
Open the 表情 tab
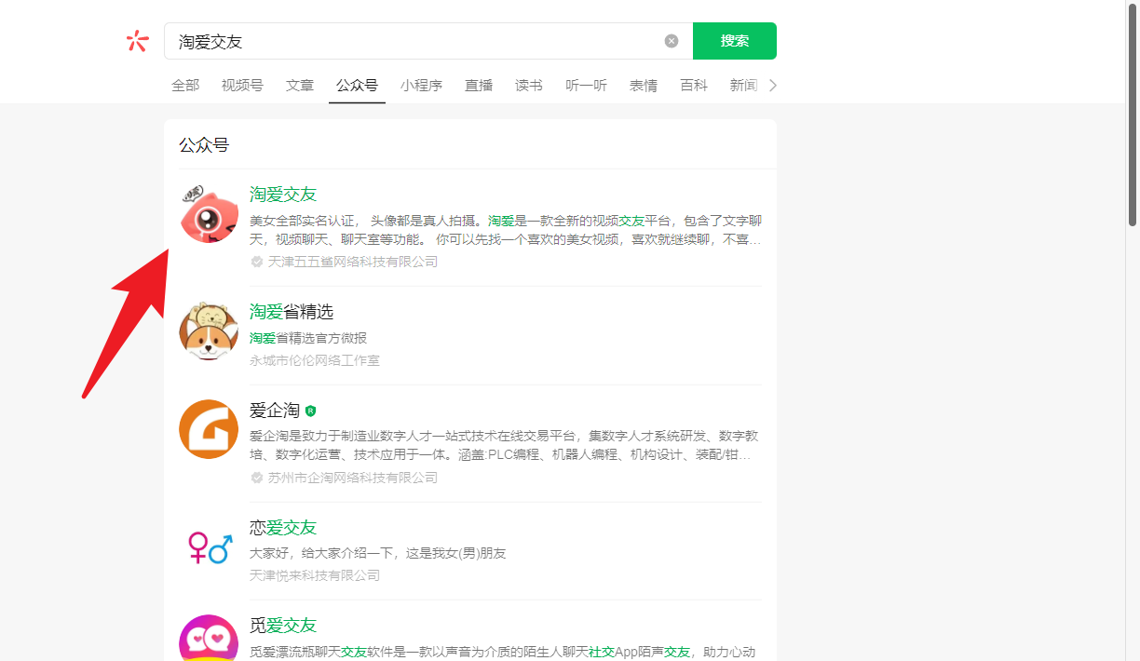point(644,85)
